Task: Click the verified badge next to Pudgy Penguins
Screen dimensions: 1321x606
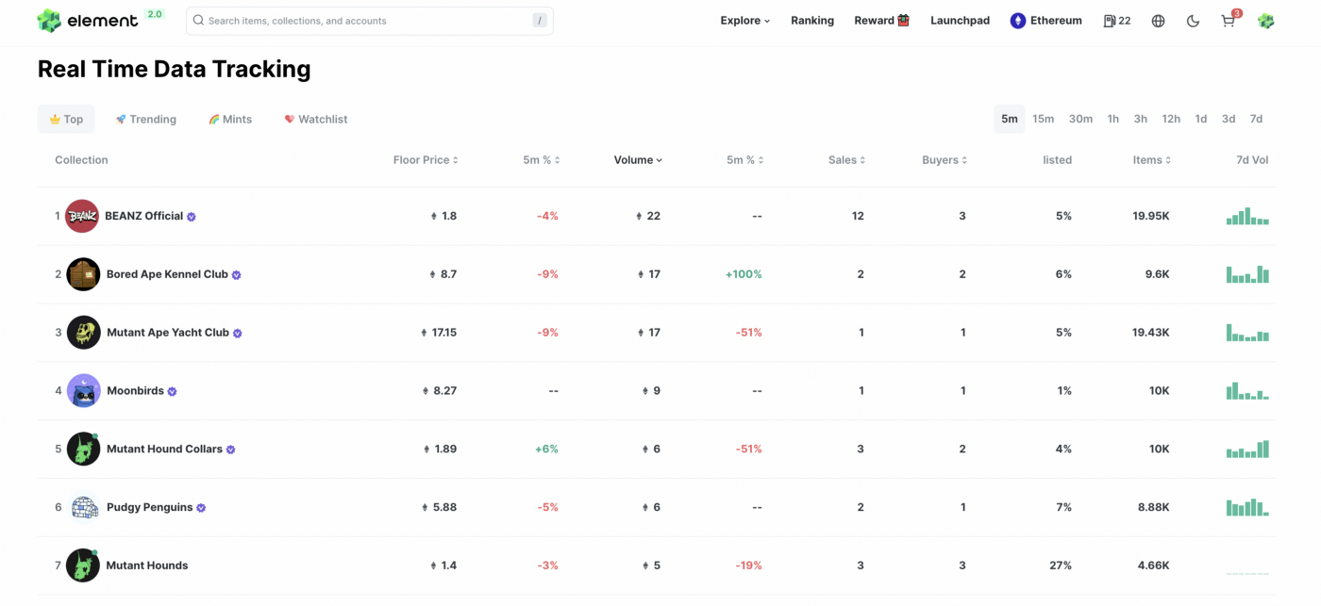Action: pyautogui.click(x=201, y=508)
